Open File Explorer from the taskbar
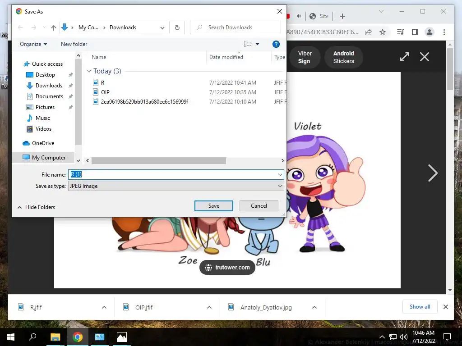Screen dimensions: 462x346 (x=55, y=337)
